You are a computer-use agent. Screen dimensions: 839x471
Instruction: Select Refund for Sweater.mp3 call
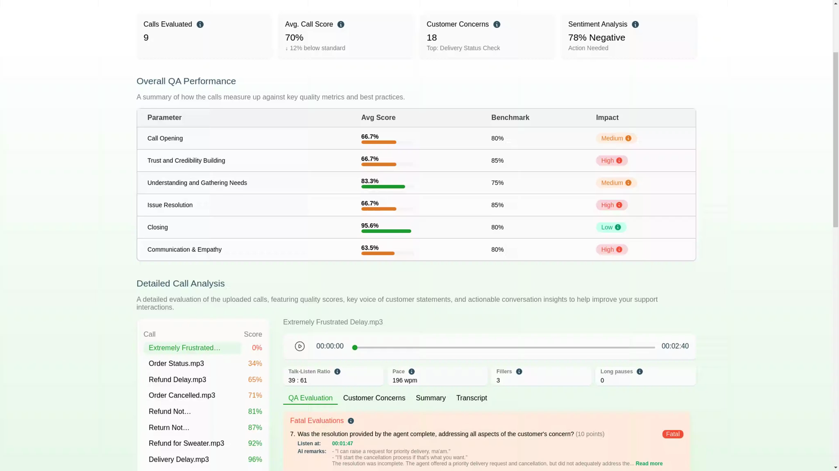pos(186,443)
